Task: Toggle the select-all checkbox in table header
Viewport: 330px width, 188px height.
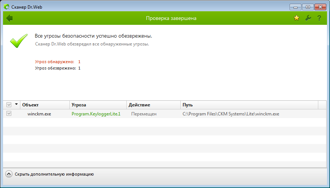Action: coord(9,105)
